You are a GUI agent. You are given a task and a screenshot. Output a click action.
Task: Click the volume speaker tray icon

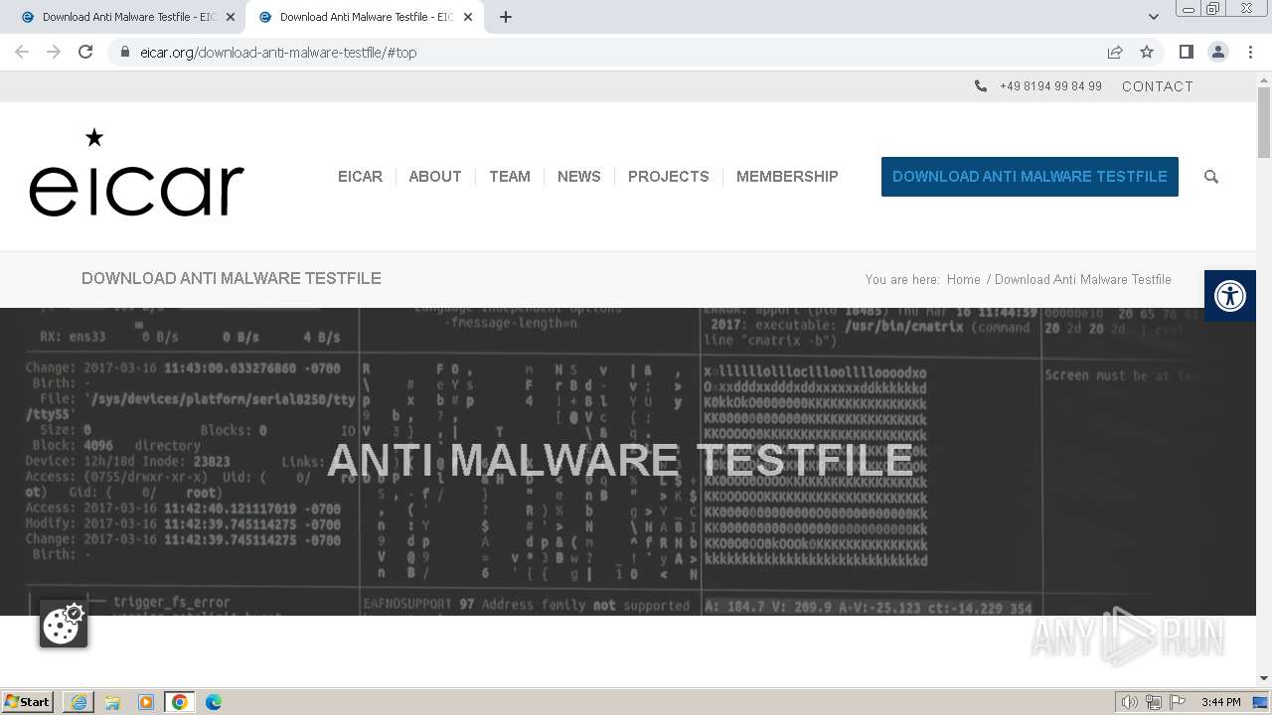click(x=1130, y=702)
